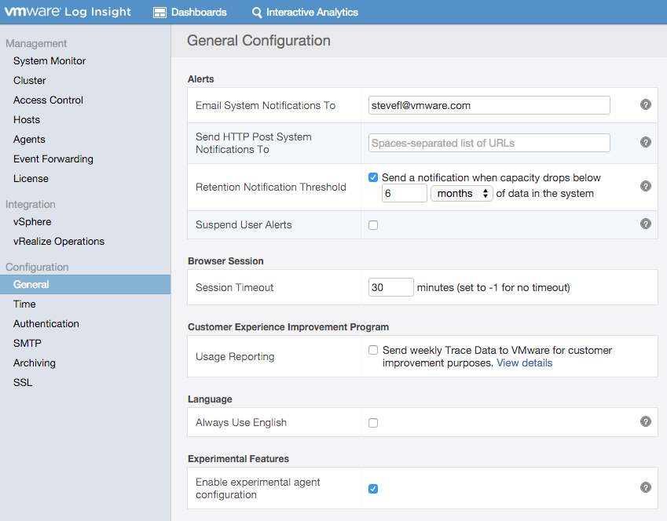
Task: Open the Event Forwarding page
Action: click(53, 159)
